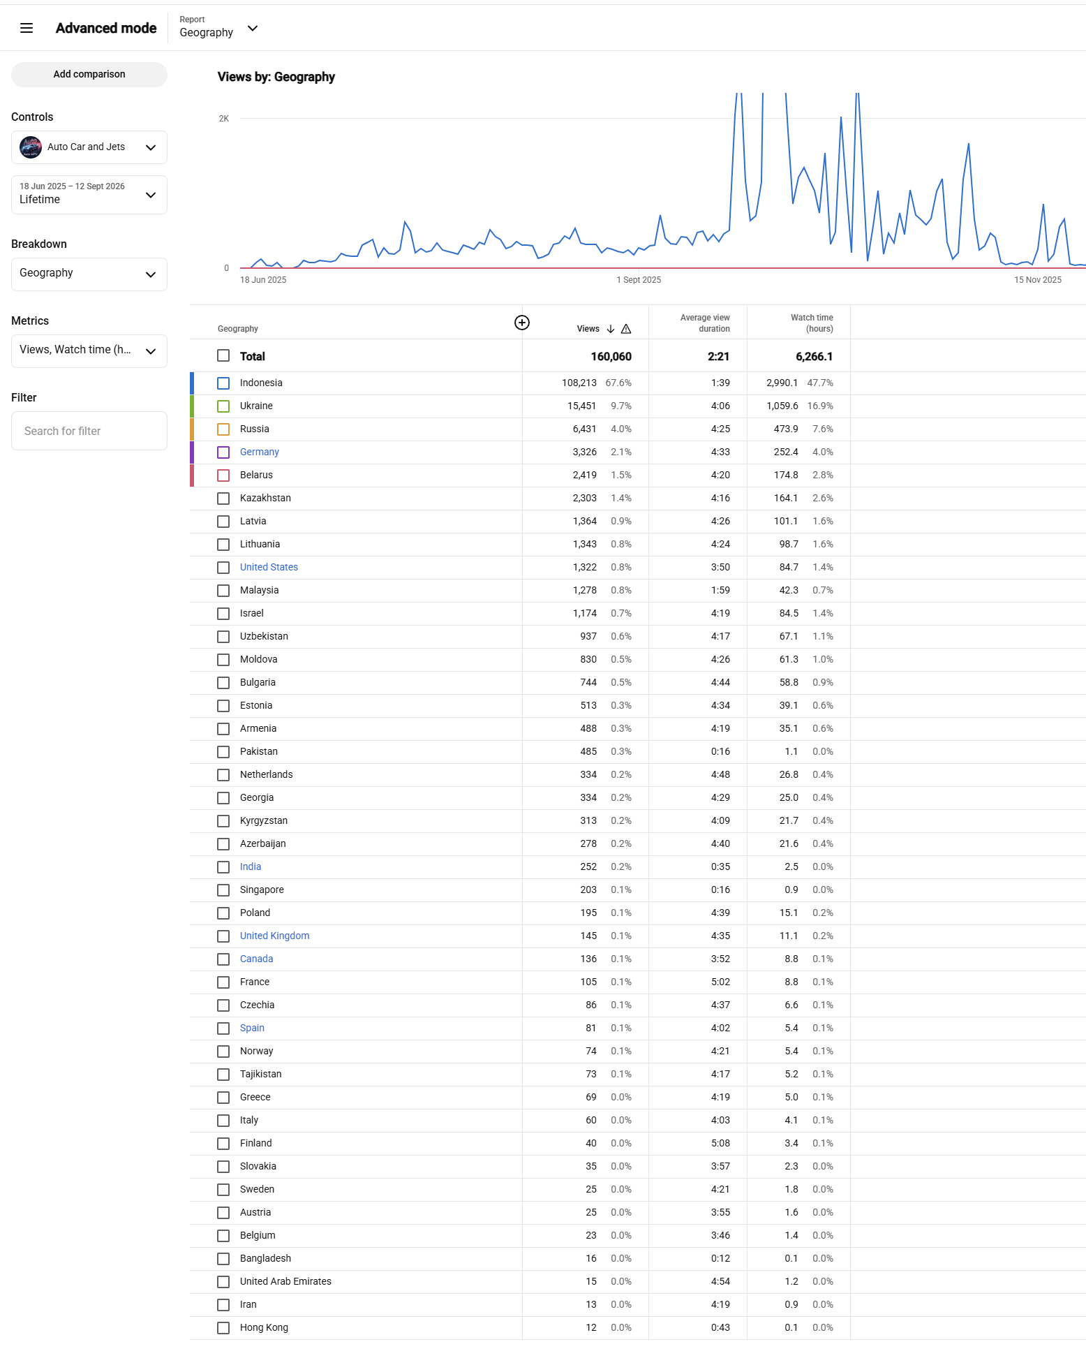1086x1372 pixels.
Task: Click the warning triangle icon beside Views
Action: 626,329
